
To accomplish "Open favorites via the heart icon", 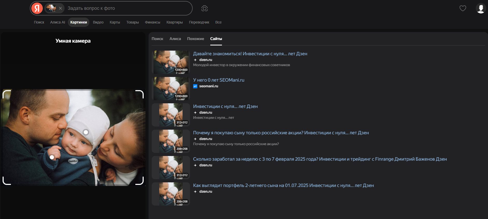I will coord(463,8).
